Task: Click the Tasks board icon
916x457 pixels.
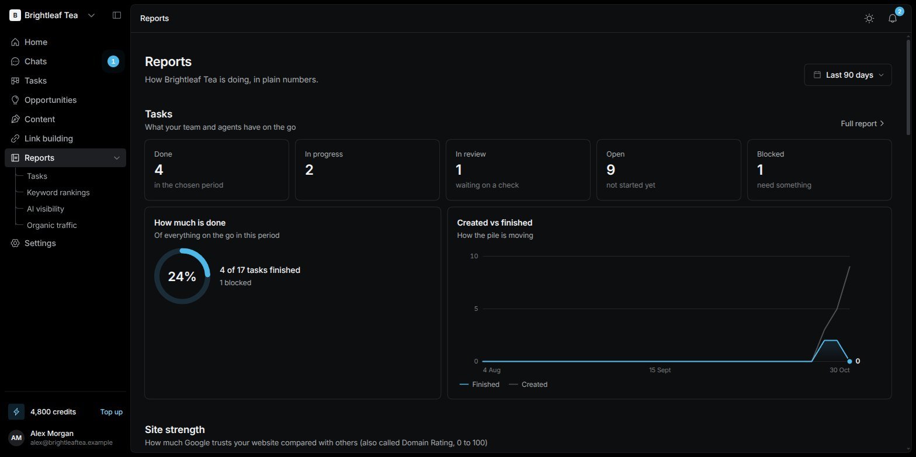Action: [x=15, y=81]
